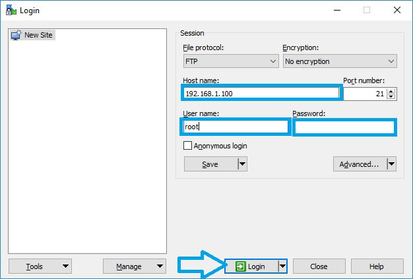Open the Tools menu button
The image size is (413, 279).
point(40,266)
